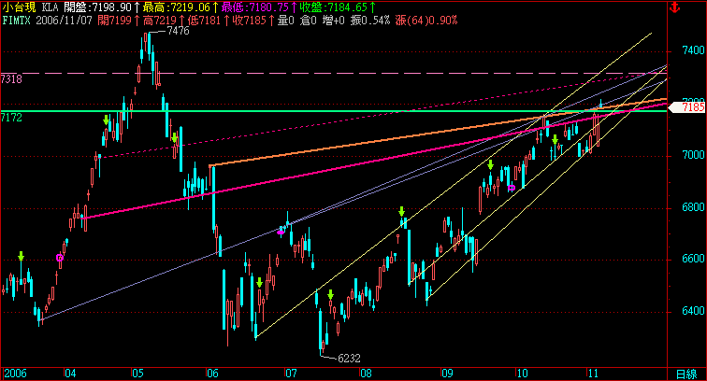Click the red down arrow in top-right corner
The image size is (707, 381).
699,7
